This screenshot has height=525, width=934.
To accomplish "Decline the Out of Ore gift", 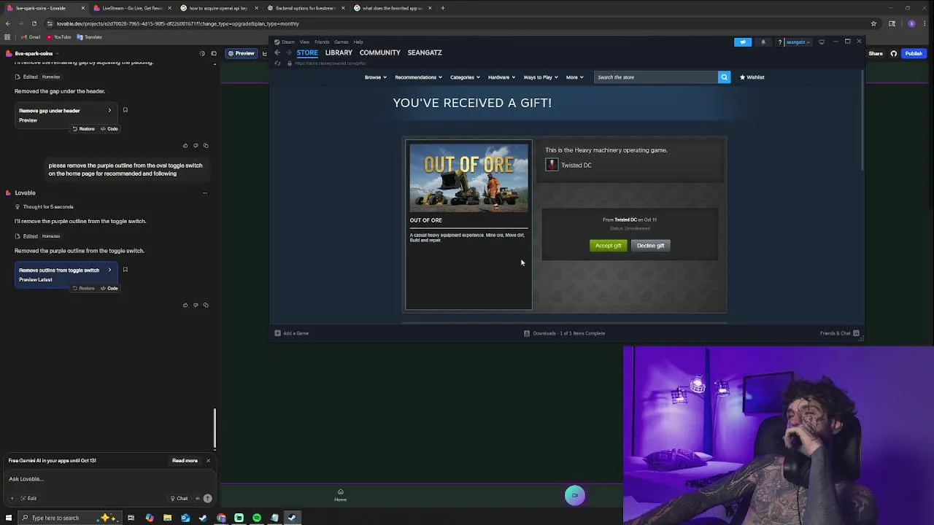I will coord(650,246).
